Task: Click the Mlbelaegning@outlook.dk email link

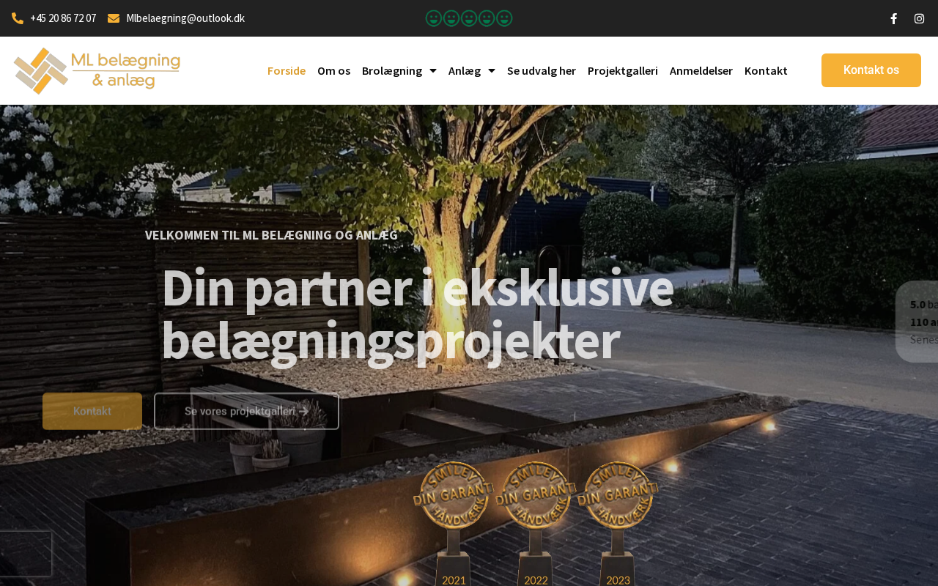Action: tap(185, 18)
